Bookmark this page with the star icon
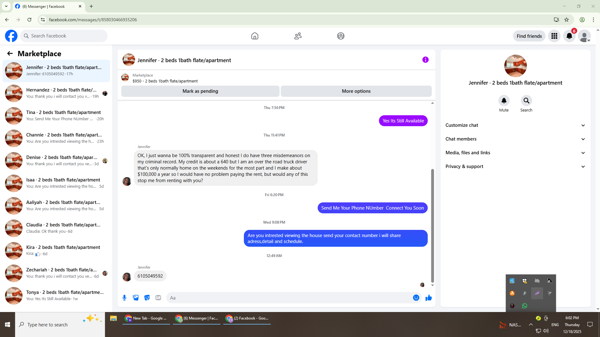This screenshot has width=600, height=337. (x=567, y=20)
